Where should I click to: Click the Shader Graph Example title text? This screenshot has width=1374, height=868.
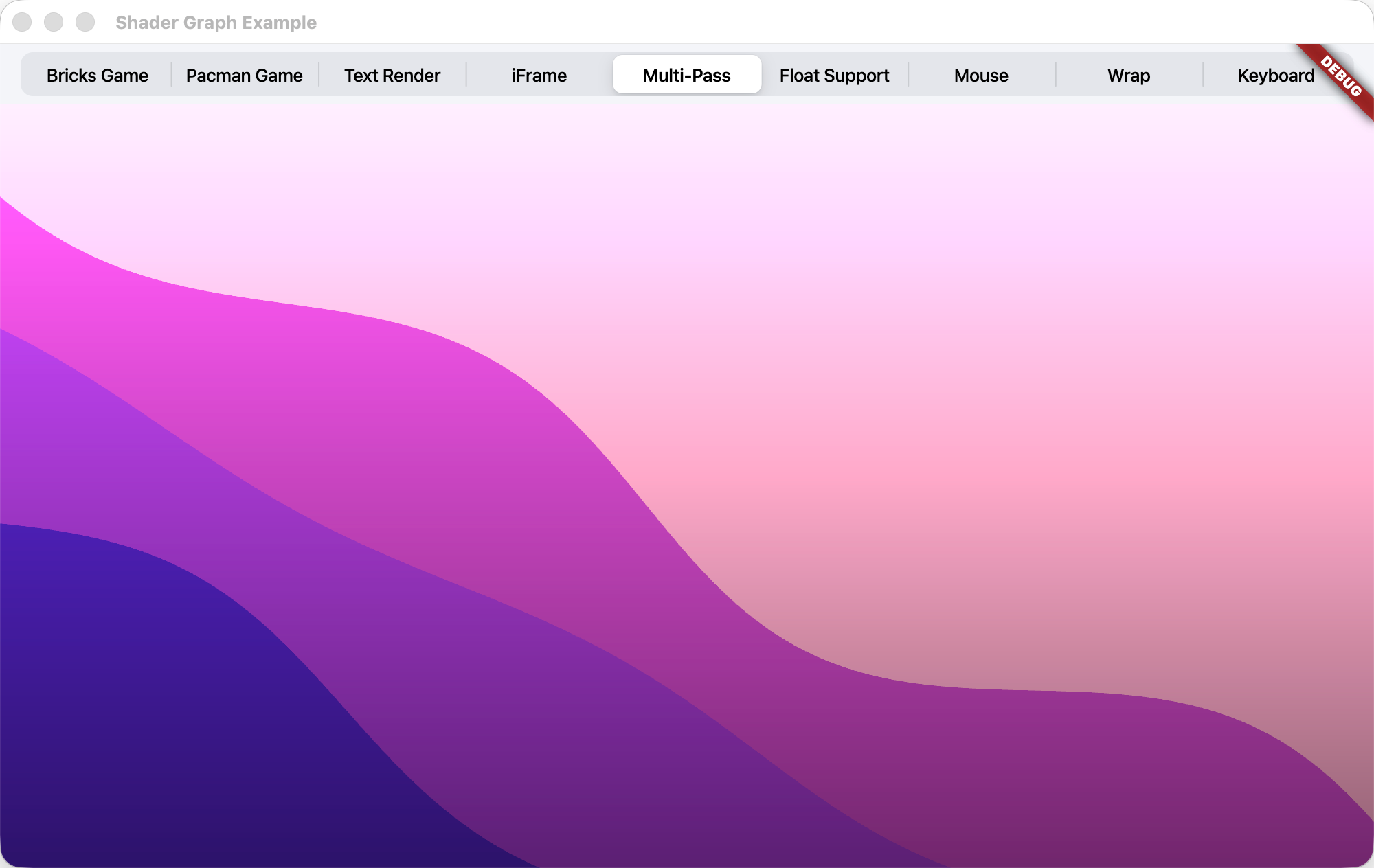(216, 22)
